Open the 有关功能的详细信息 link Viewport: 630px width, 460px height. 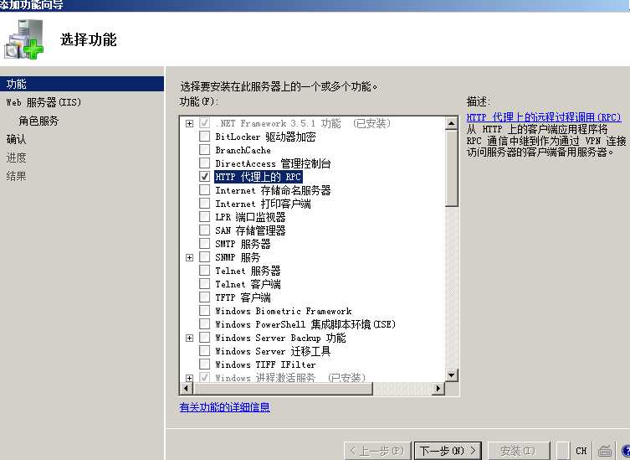224,407
